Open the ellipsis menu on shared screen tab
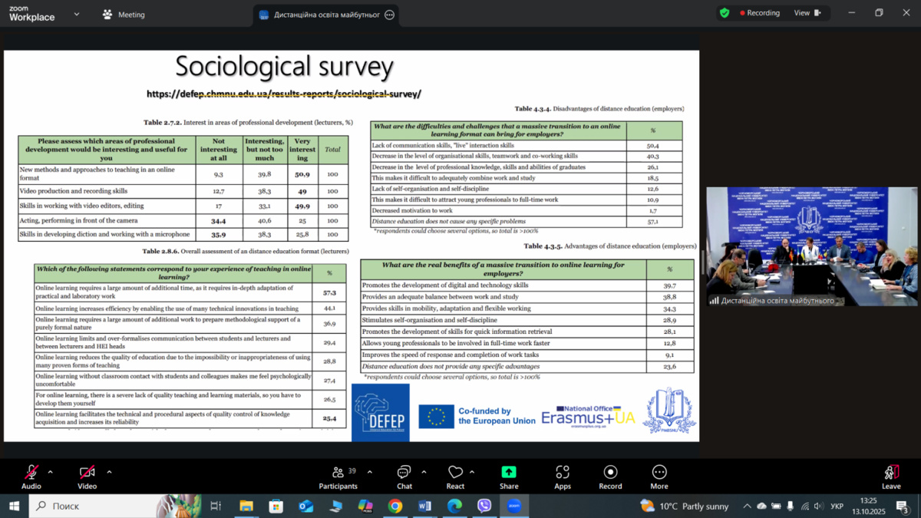This screenshot has height=518, width=921. pos(389,15)
